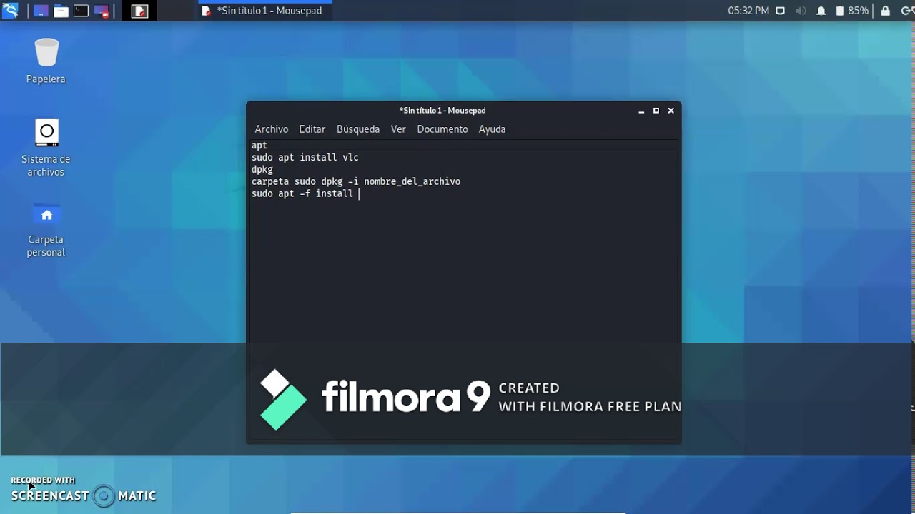Select the Carpeta personal desktop icon

click(46, 230)
